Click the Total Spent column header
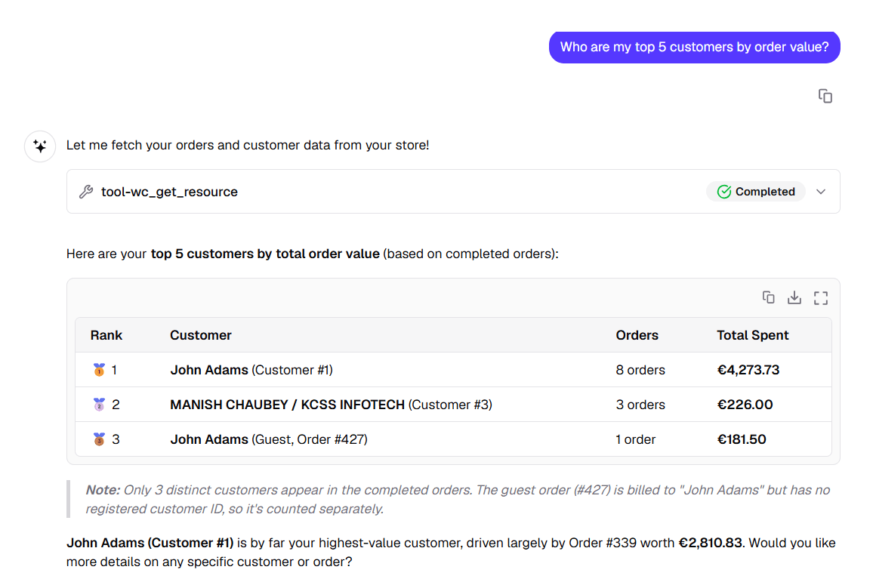The height and width of the screenshot is (582, 873). [752, 335]
